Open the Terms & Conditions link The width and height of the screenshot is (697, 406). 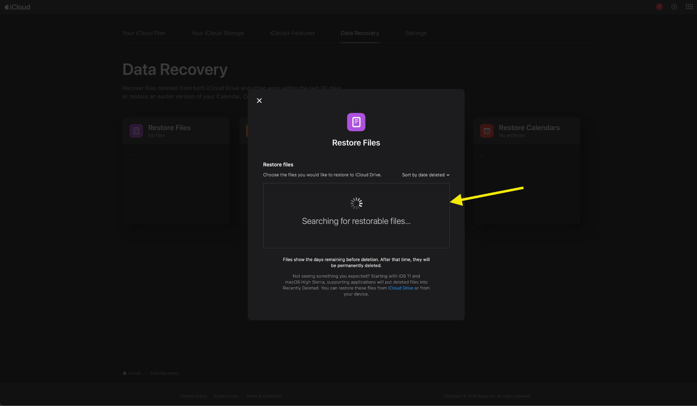tap(264, 396)
